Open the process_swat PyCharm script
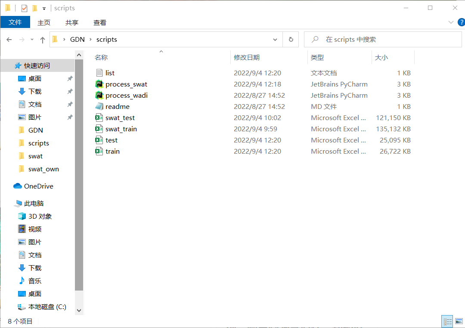 point(127,84)
